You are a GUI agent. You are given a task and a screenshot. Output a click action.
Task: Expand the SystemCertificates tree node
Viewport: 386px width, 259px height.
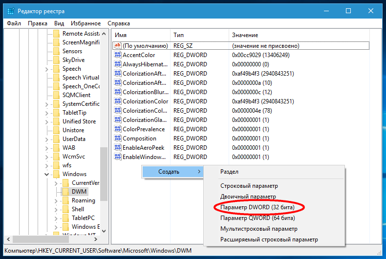click(47, 104)
